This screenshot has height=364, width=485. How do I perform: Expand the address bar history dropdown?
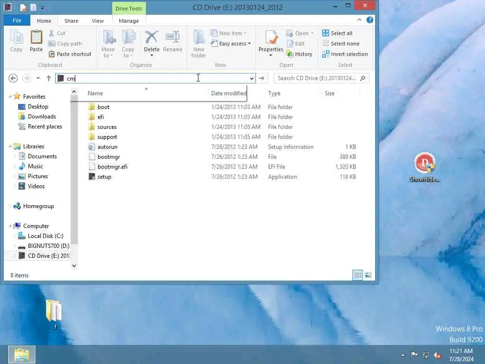click(252, 78)
